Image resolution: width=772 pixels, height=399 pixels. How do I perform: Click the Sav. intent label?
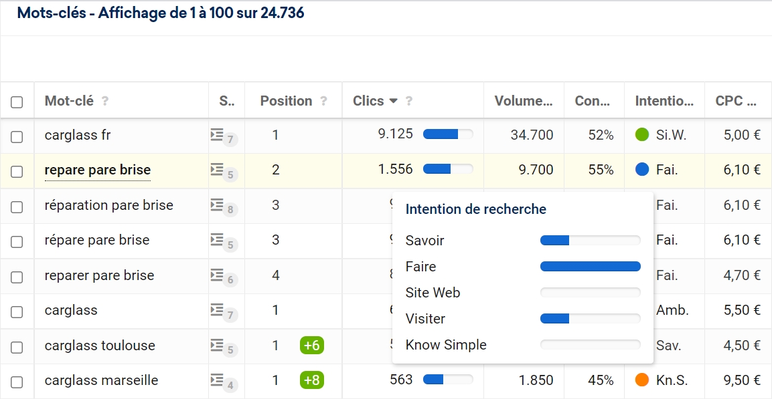click(x=669, y=346)
